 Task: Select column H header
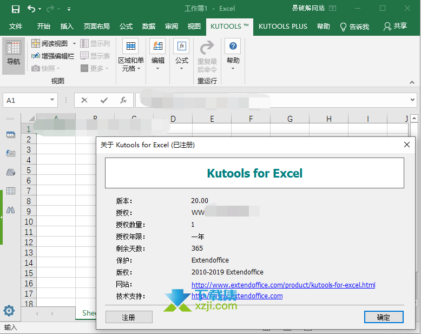pos(328,119)
